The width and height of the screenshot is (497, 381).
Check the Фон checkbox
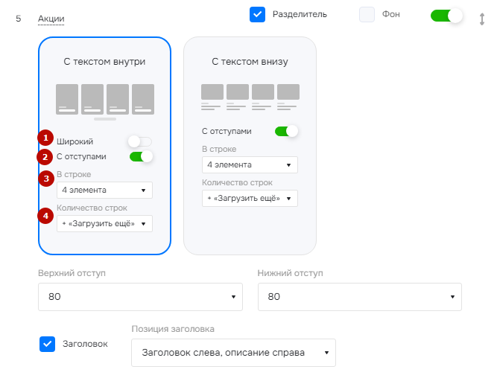tap(367, 15)
